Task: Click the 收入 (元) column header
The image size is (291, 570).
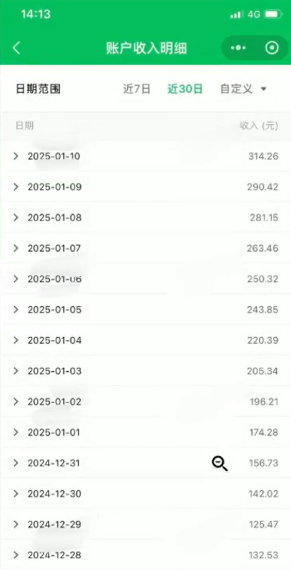Action: coord(259,126)
